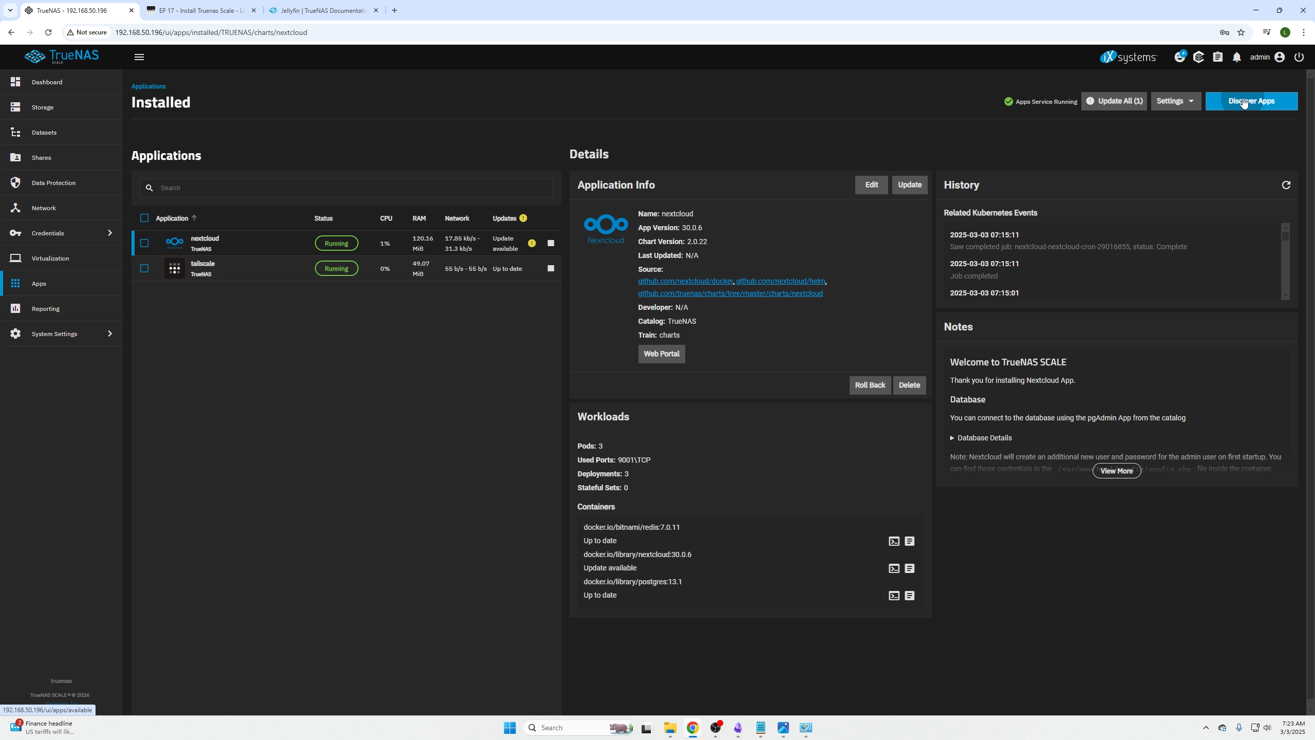Open github.com/nextcloud/helm link
The height and width of the screenshot is (740, 1315).
pos(780,281)
